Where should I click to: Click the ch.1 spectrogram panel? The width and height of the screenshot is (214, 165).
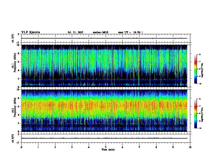point(104,66)
